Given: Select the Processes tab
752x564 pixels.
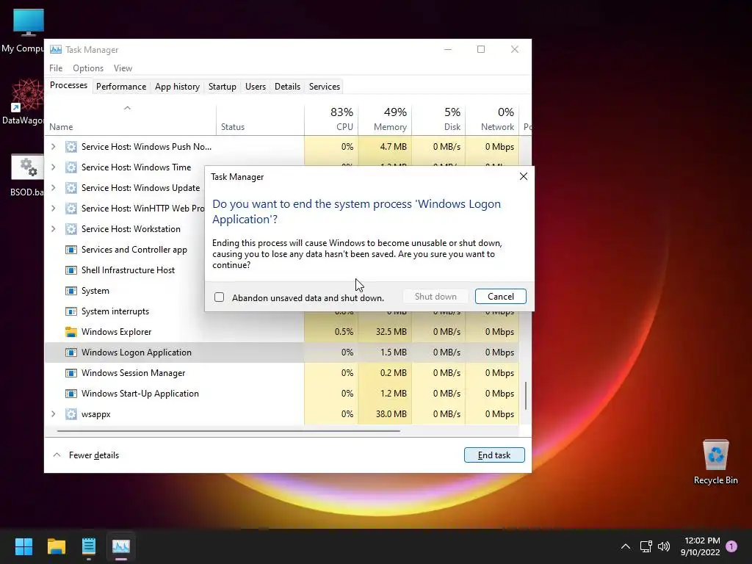Looking at the screenshot, I should pyautogui.click(x=68, y=85).
